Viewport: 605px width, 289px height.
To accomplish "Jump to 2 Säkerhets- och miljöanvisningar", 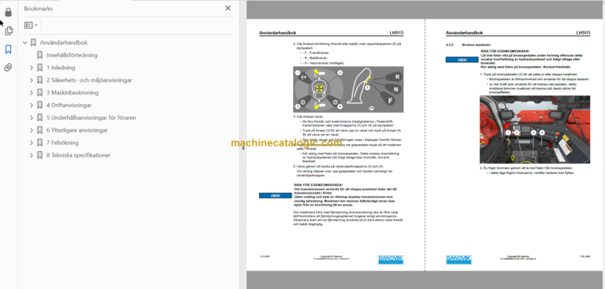I will (x=89, y=80).
